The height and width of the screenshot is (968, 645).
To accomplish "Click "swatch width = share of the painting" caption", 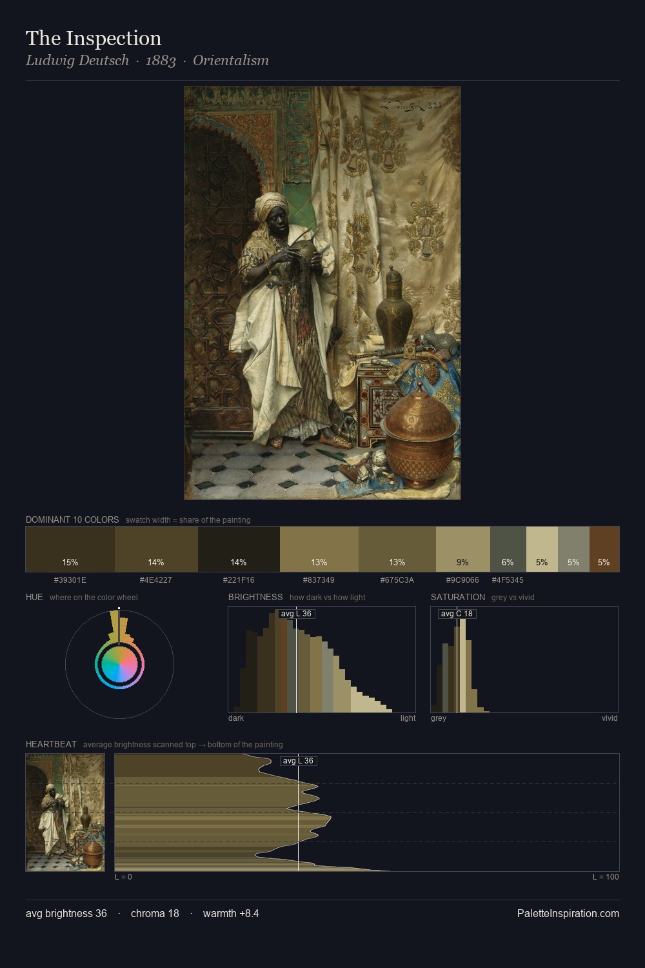I will [188, 520].
